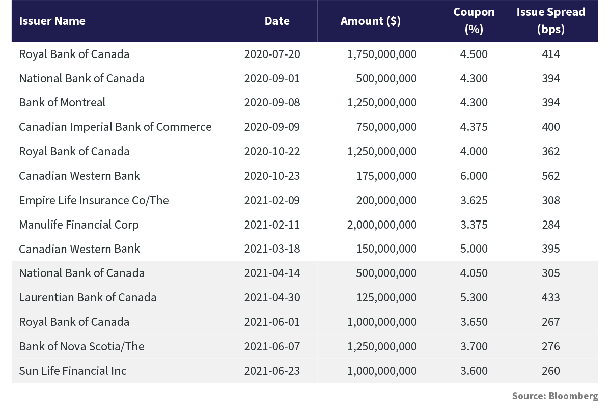Viewport: 611px width, 414px height.
Task: Click the amount 125,000,000
Action: point(386,297)
